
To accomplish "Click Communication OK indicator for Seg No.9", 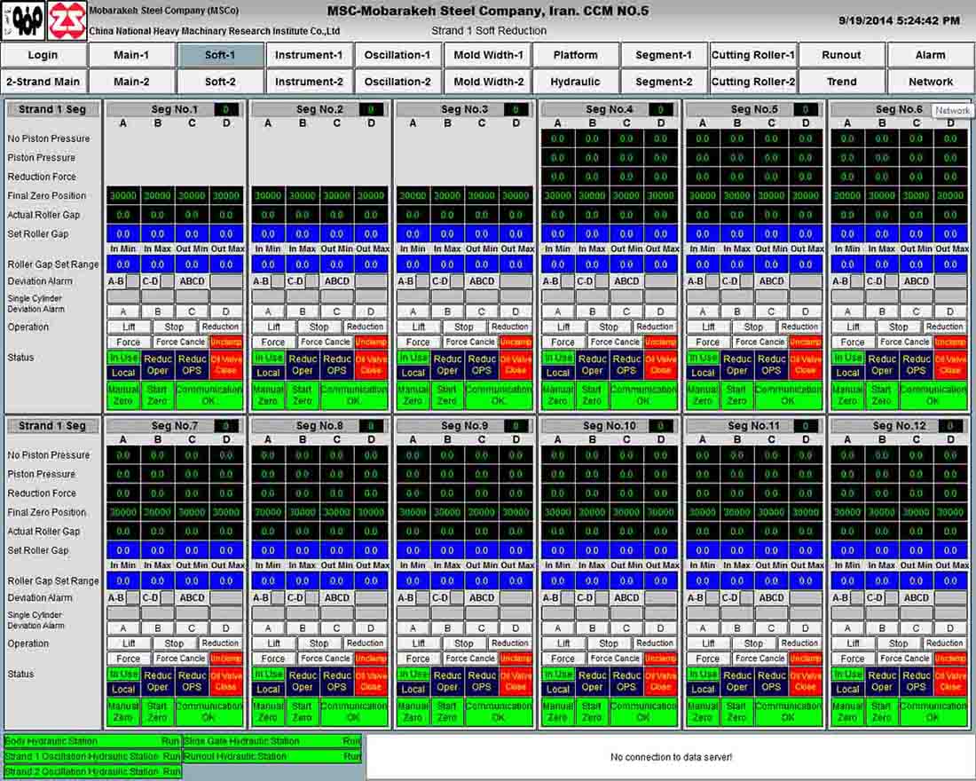I will pyautogui.click(x=498, y=712).
